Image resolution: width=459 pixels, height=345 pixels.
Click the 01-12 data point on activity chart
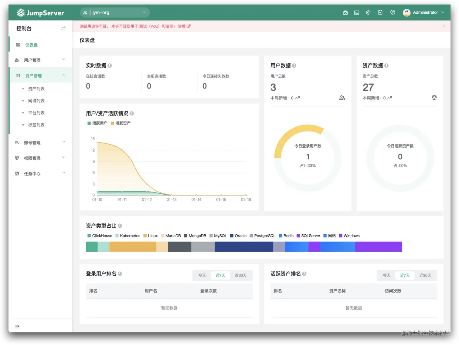(x=147, y=184)
